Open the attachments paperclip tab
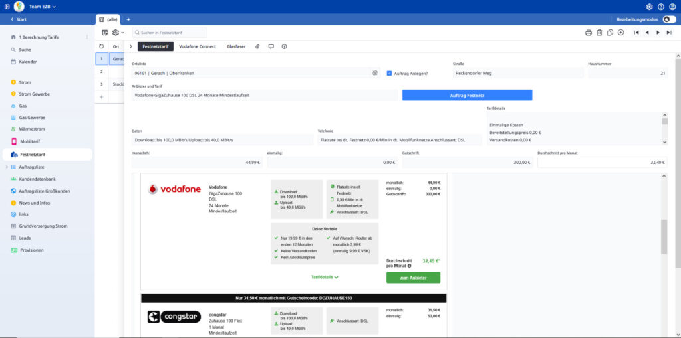Viewport: 681px width, 338px height. pyautogui.click(x=257, y=46)
